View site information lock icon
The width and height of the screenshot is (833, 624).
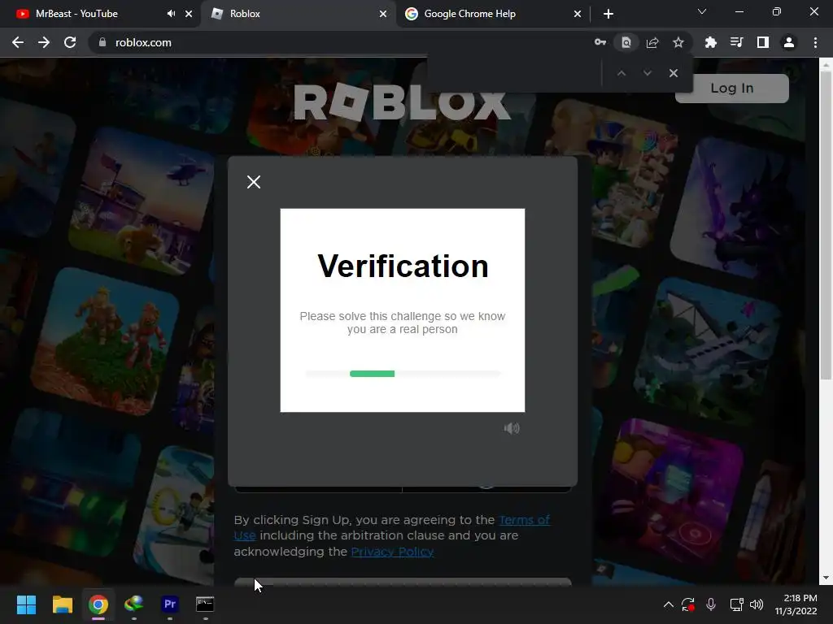(x=102, y=42)
